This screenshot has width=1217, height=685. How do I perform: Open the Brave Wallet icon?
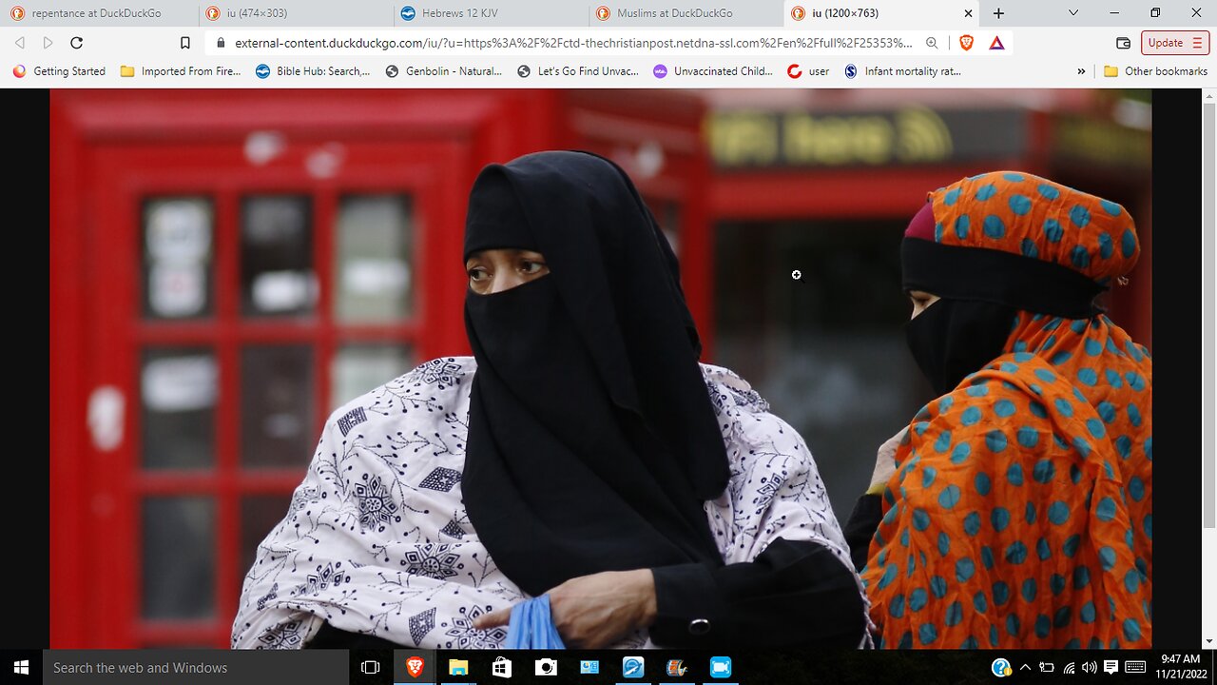[1123, 43]
